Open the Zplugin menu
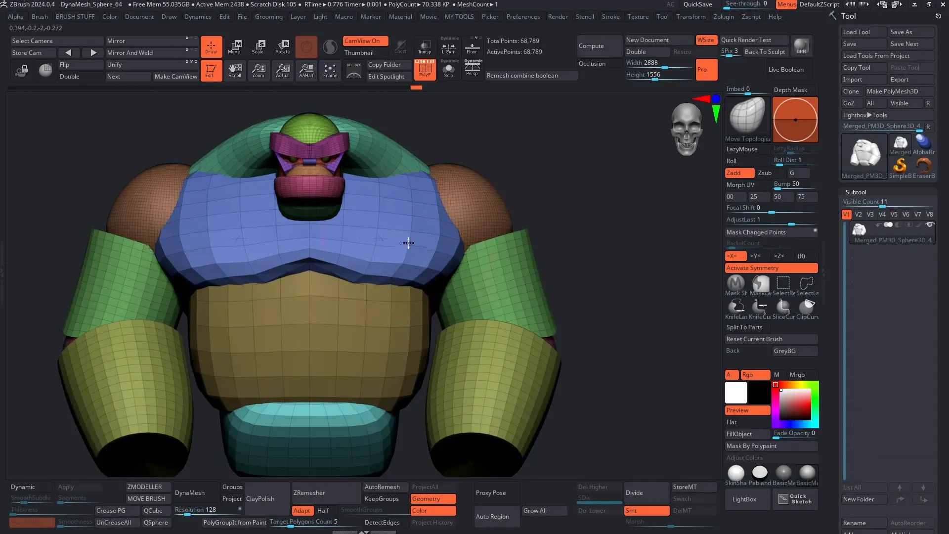Screen dimensions: 949x534 [x=724, y=17]
